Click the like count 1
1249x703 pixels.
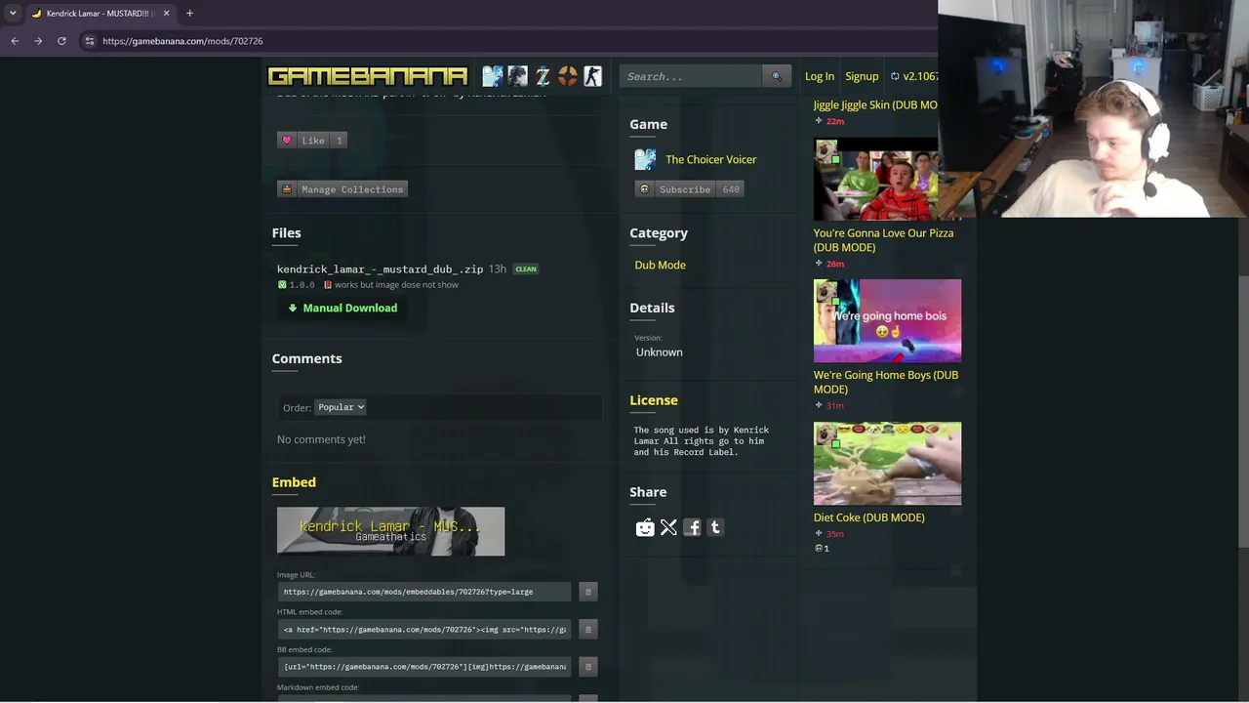point(340,141)
